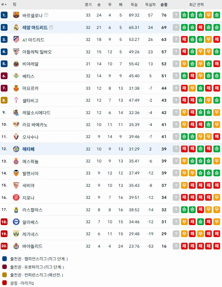The image size is (222, 287).
Task: Open the Villarreal yellow crest icon
Action: pos(16,64)
